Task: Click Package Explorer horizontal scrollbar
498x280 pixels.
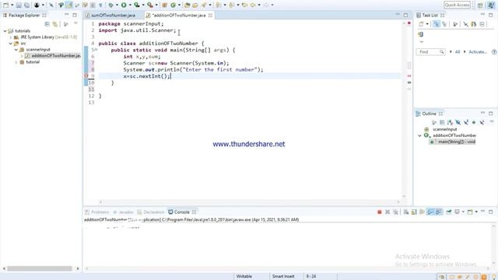Action: (40, 268)
